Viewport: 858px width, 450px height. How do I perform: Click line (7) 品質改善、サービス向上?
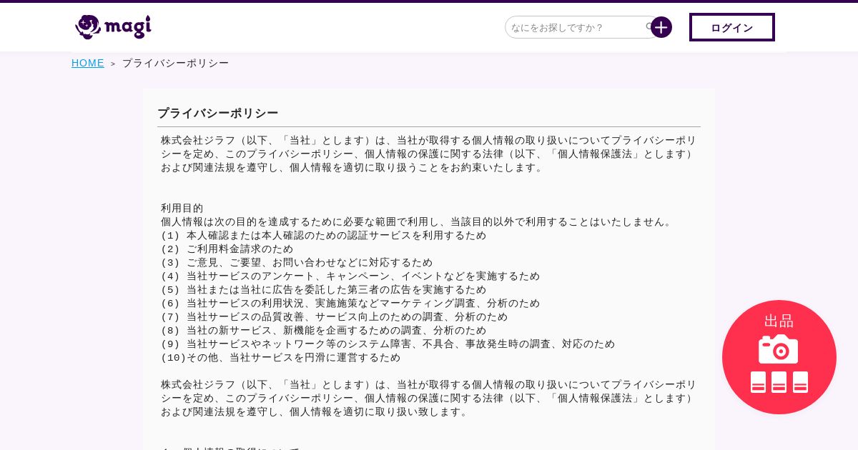(x=334, y=316)
